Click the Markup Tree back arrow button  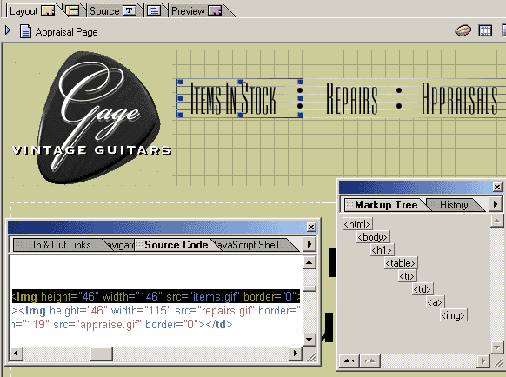coord(350,360)
